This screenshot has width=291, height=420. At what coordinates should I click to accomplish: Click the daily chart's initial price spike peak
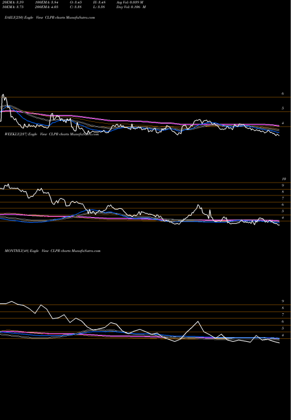click(x=3, y=94)
